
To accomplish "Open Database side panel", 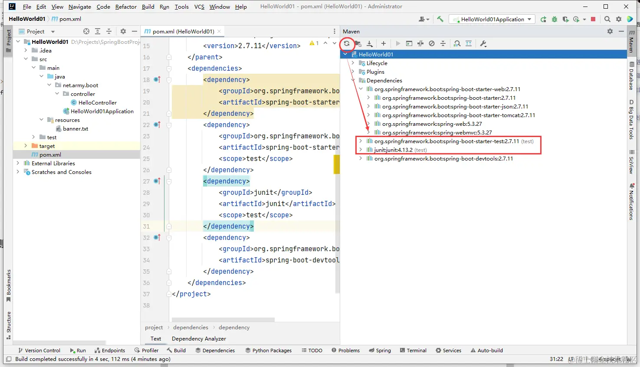I will point(631,75).
